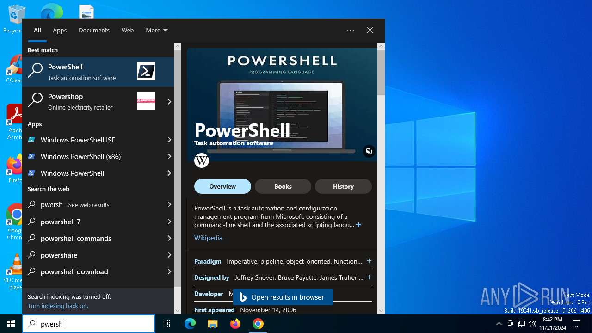Open Microsoft Edge from the taskbar
Screen dimensions: 592x333
[x=190, y=324]
